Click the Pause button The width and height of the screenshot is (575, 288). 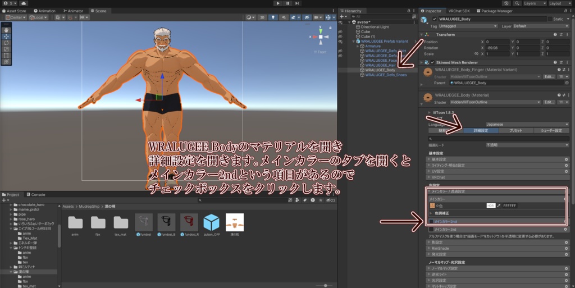click(287, 3)
